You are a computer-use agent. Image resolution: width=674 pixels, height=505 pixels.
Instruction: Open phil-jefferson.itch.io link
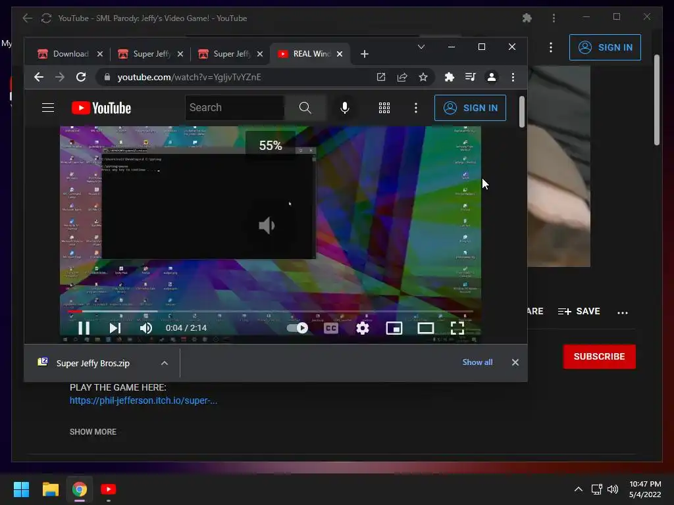click(x=143, y=400)
